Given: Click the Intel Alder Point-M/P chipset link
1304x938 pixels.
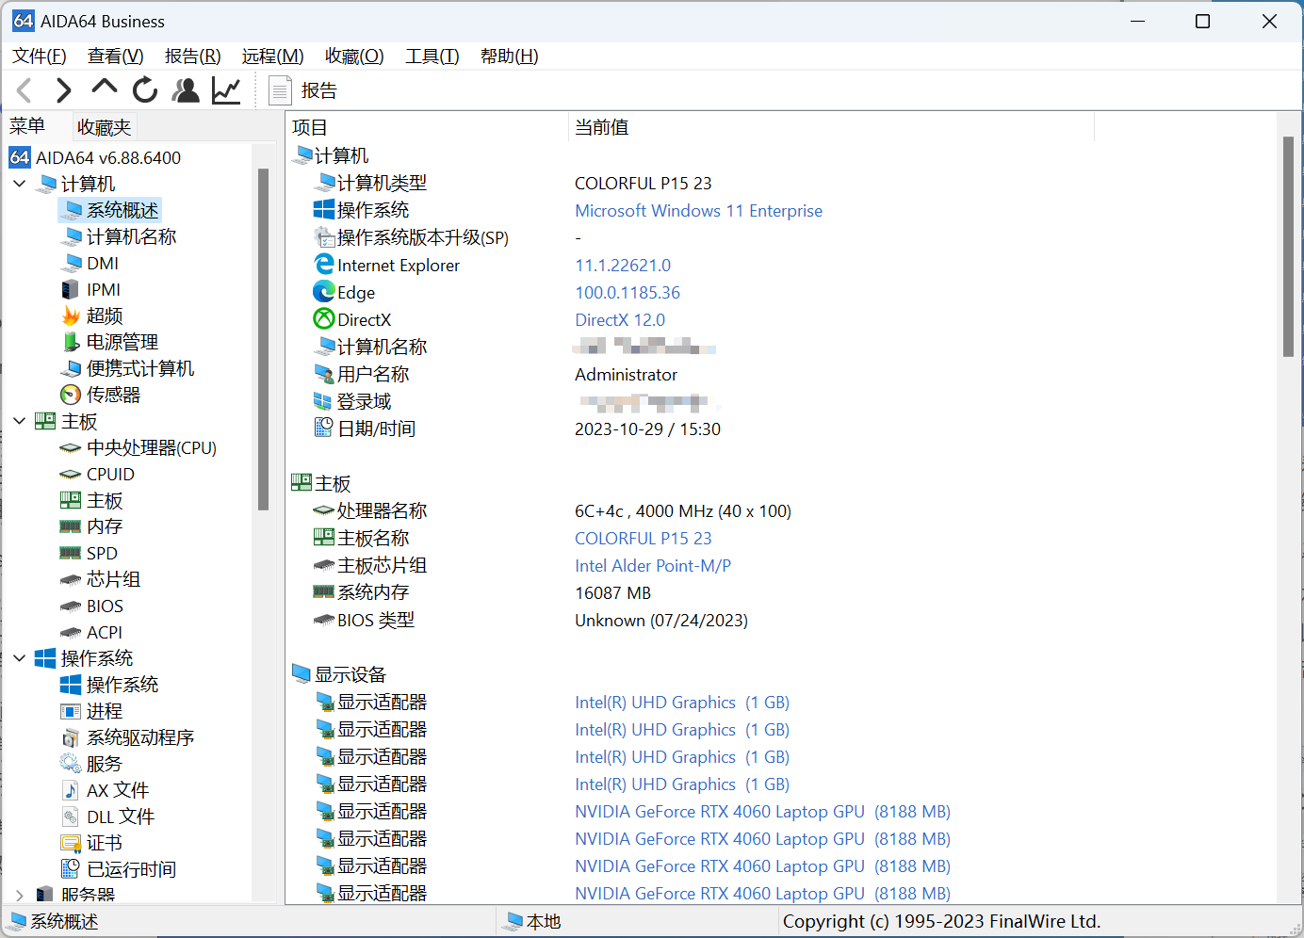Looking at the screenshot, I should [652, 565].
